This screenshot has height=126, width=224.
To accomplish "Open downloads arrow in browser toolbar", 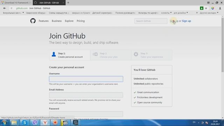I will point(220,8).
